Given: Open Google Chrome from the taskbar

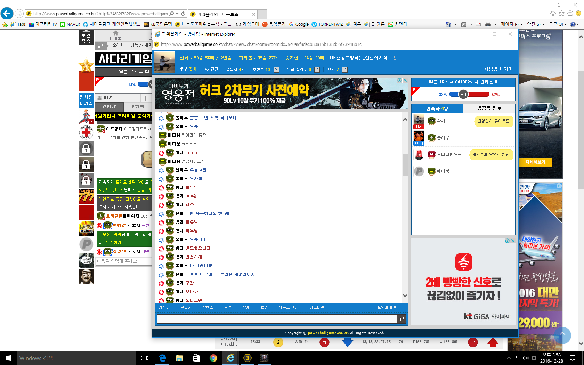Looking at the screenshot, I should 213,358.
